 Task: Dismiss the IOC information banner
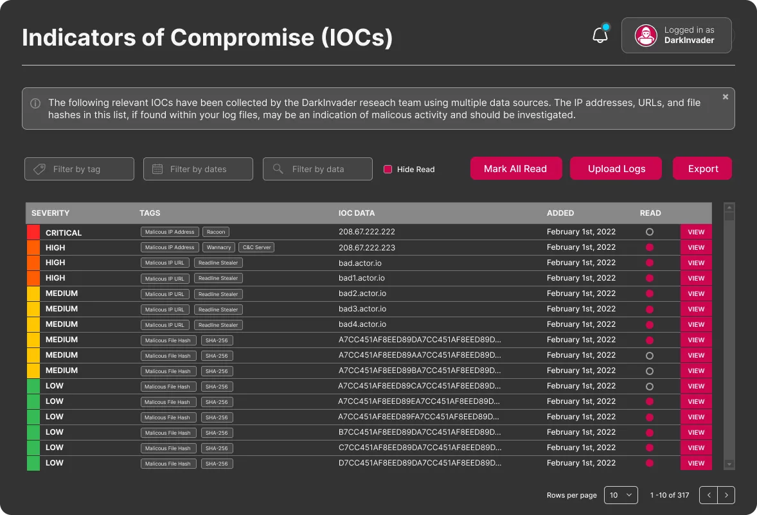coord(725,96)
